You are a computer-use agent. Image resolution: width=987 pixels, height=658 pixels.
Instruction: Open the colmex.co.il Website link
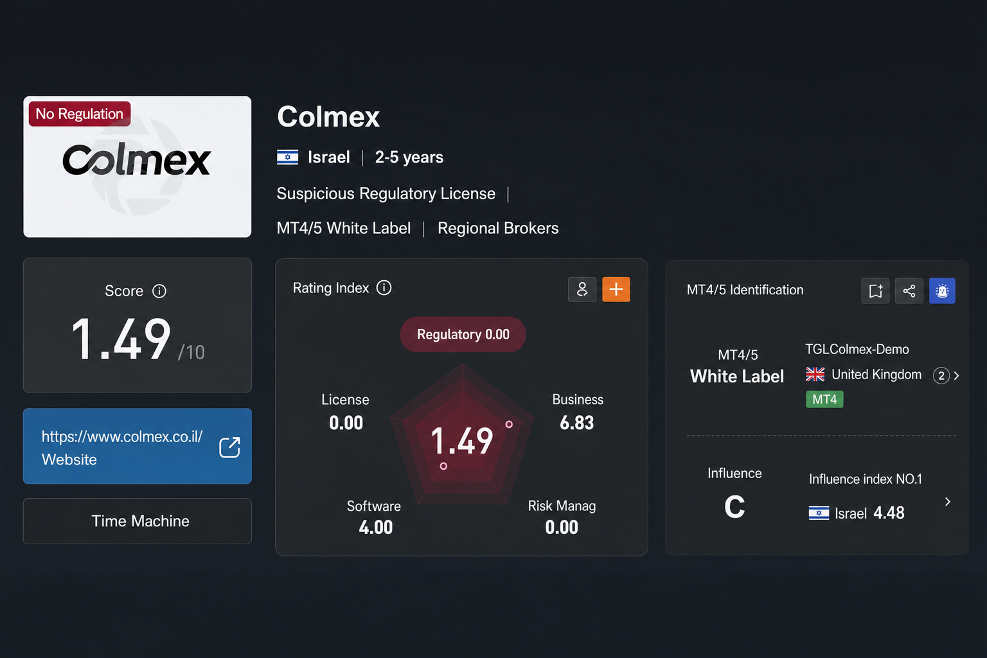(x=138, y=446)
